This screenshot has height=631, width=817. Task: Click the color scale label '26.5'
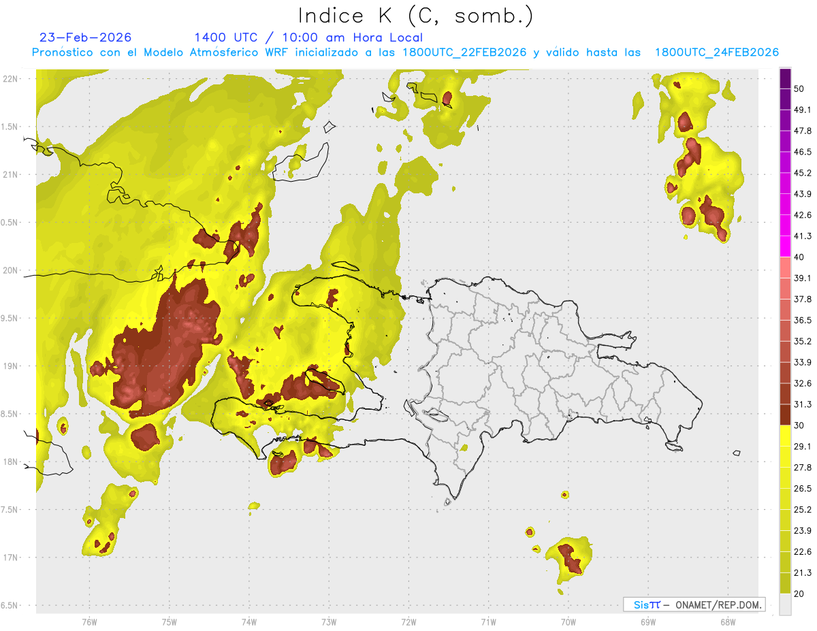pos(803,488)
